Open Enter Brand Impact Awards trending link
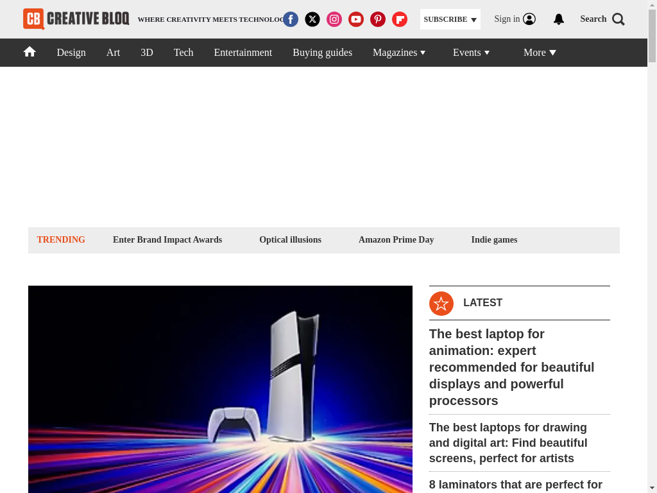Image resolution: width=657 pixels, height=493 pixels. (167, 240)
